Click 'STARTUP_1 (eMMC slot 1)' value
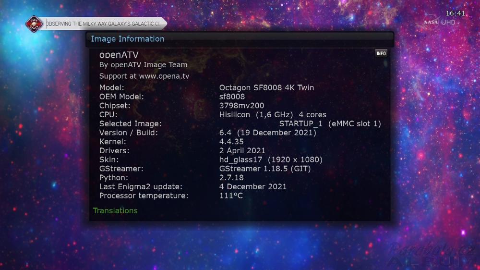Screen dimensions: 480x270 pyautogui.click(x=330, y=123)
